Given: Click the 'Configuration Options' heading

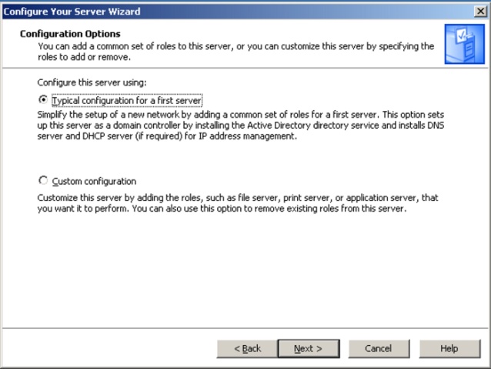Looking at the screenshot, I should point(70,34).
